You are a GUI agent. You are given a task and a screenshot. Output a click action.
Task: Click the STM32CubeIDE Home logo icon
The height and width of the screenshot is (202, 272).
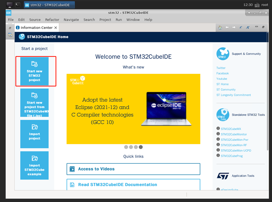point(22,37)
